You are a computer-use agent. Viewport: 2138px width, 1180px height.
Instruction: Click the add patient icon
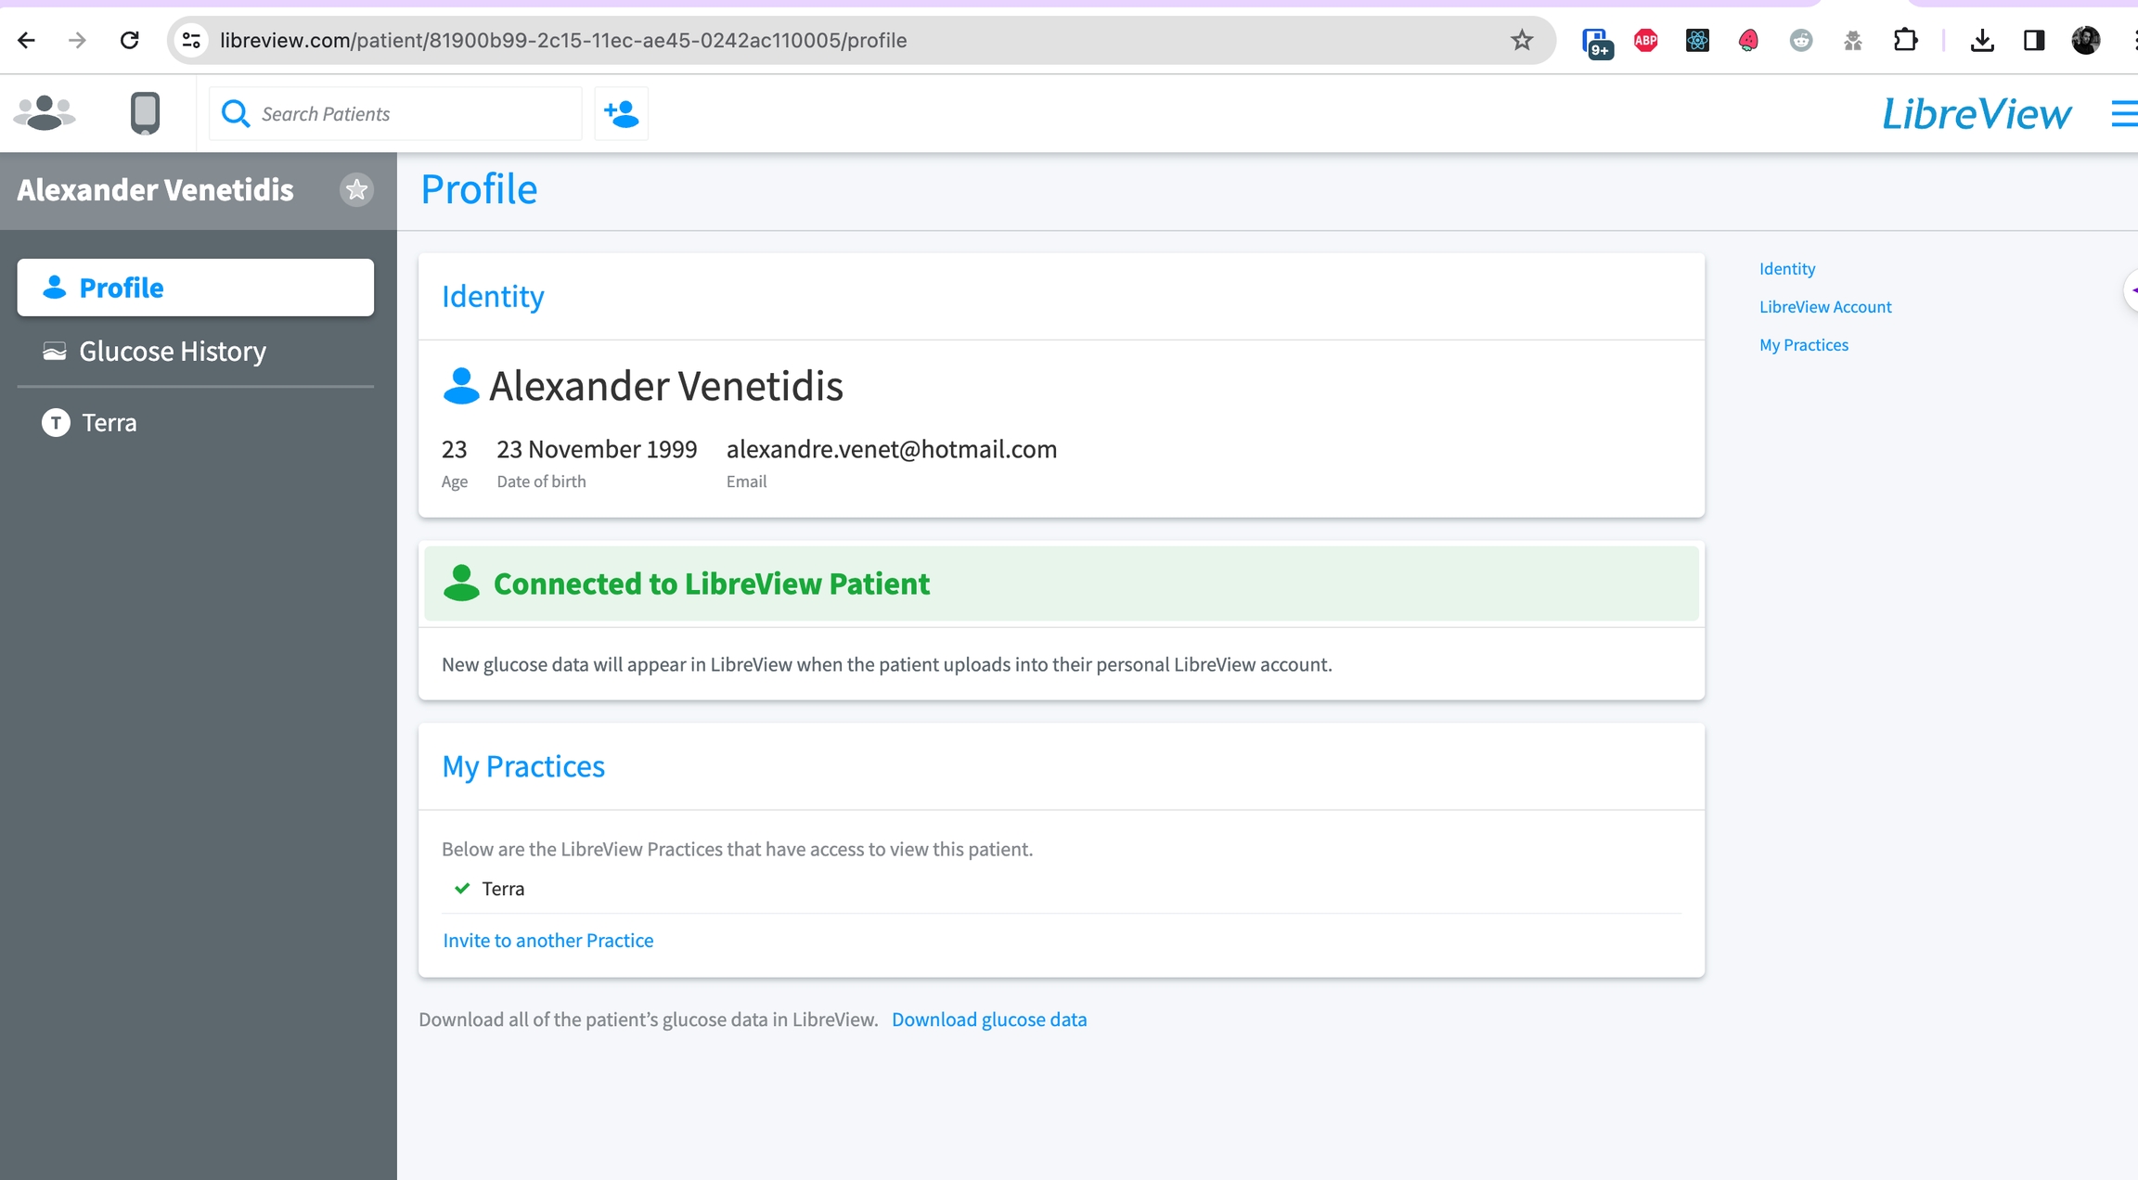pos(621,113)
